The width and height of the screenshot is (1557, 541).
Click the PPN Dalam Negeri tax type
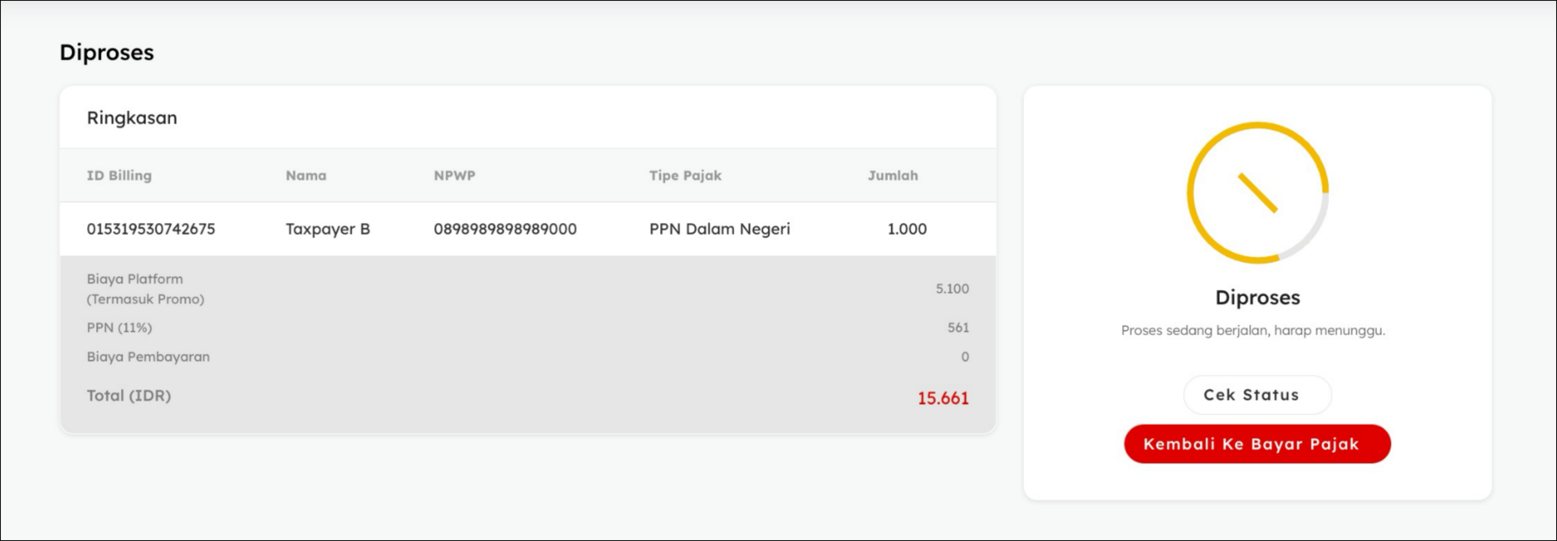pyautogui.click(x=719, y=229)
